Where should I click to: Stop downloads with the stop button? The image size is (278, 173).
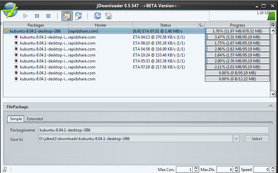click(48, 16)
